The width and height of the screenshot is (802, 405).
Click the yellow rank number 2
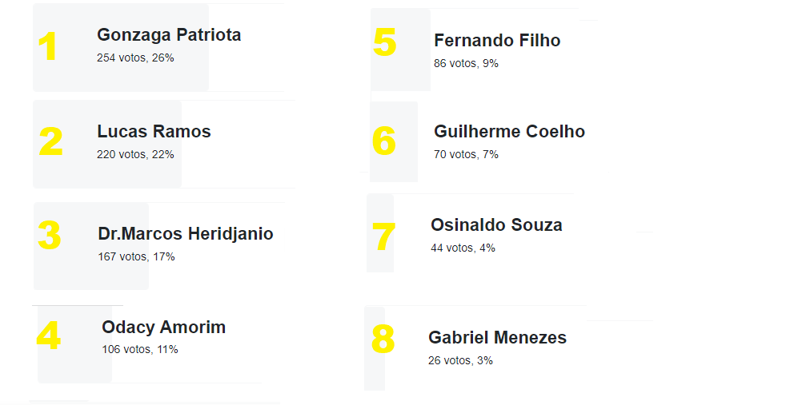[50, 142]
